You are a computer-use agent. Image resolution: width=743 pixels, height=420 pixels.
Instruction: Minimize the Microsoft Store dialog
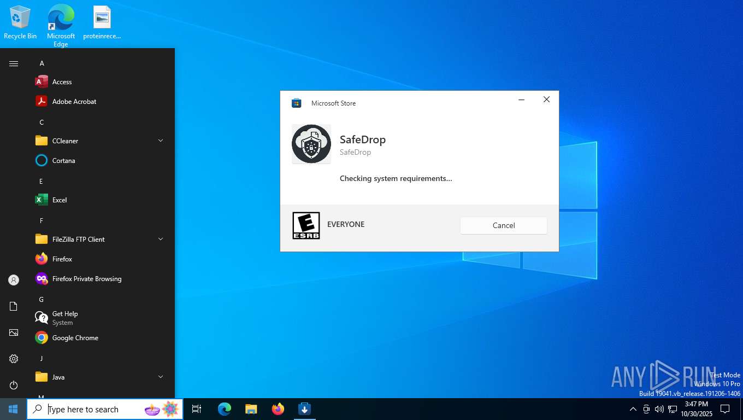522,100
